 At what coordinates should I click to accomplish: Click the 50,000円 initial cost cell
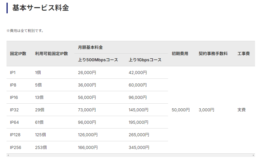point(181,110)
